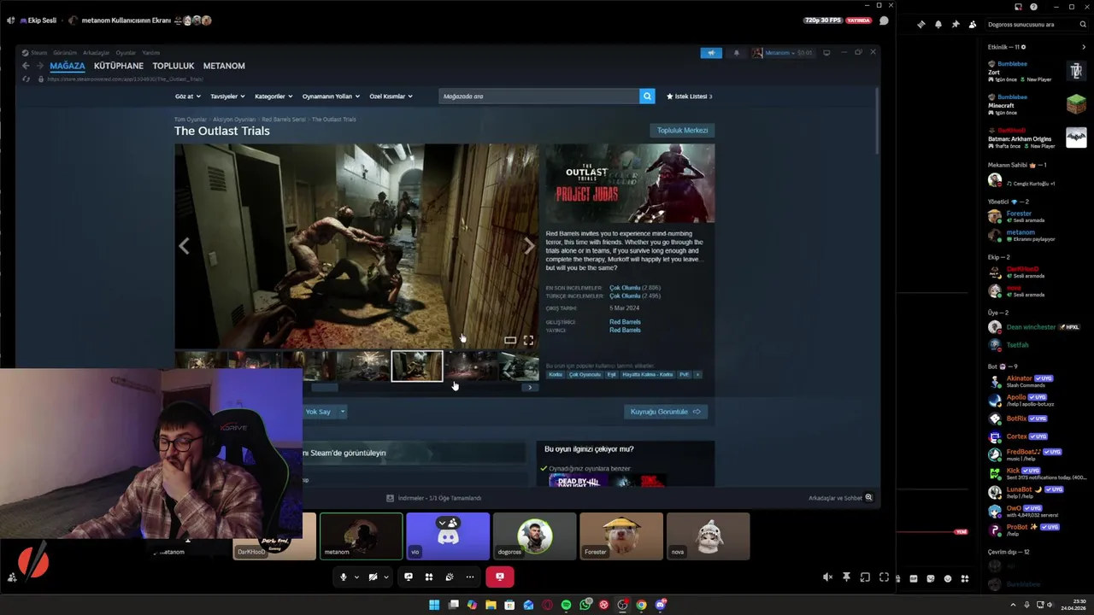
Task: Open Discord notification bell in header
Action: click(x=938, y=24)
